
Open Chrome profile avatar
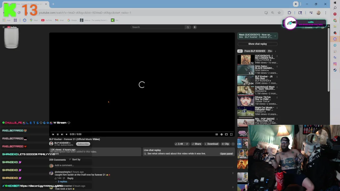point(318,13)
